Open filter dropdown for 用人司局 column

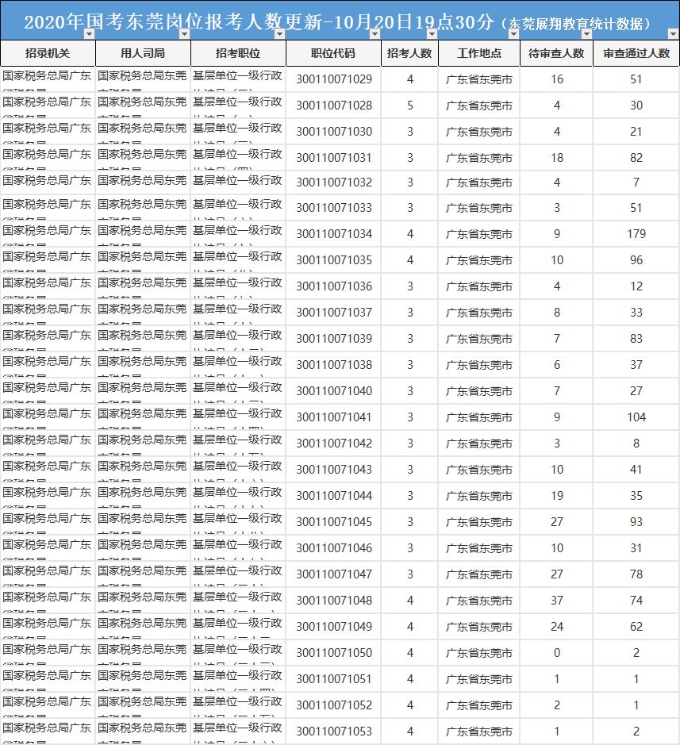(x=184, y=34)
